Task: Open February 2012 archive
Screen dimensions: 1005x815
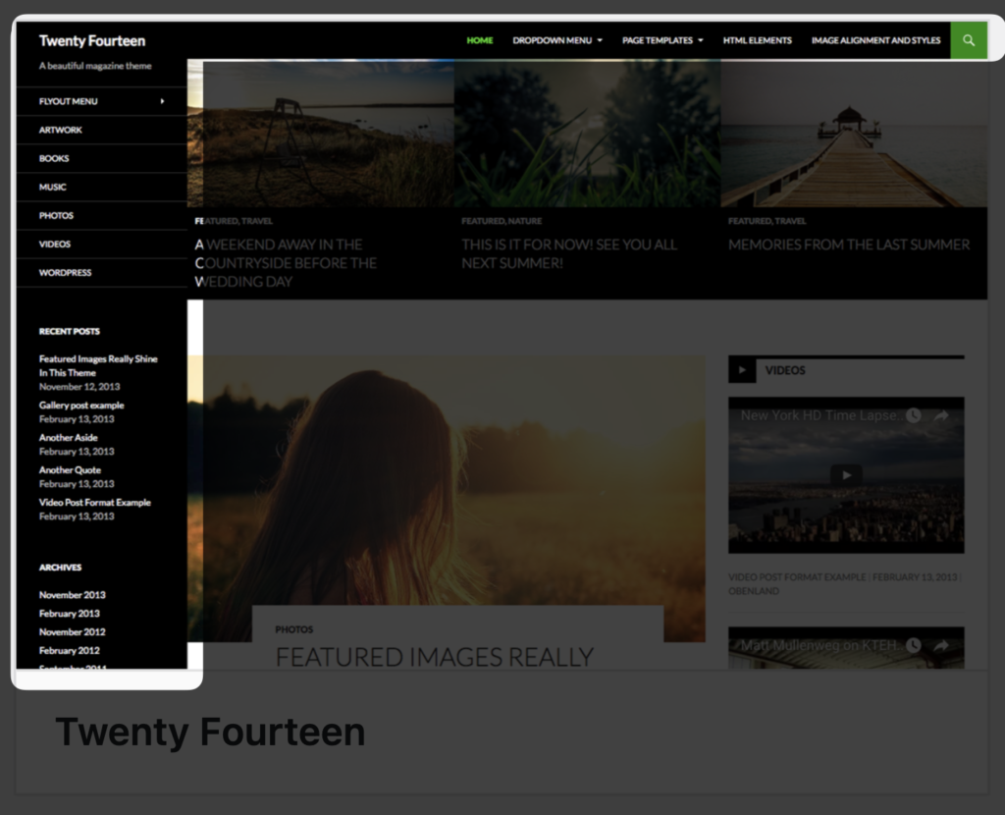Action: (70, 651)
